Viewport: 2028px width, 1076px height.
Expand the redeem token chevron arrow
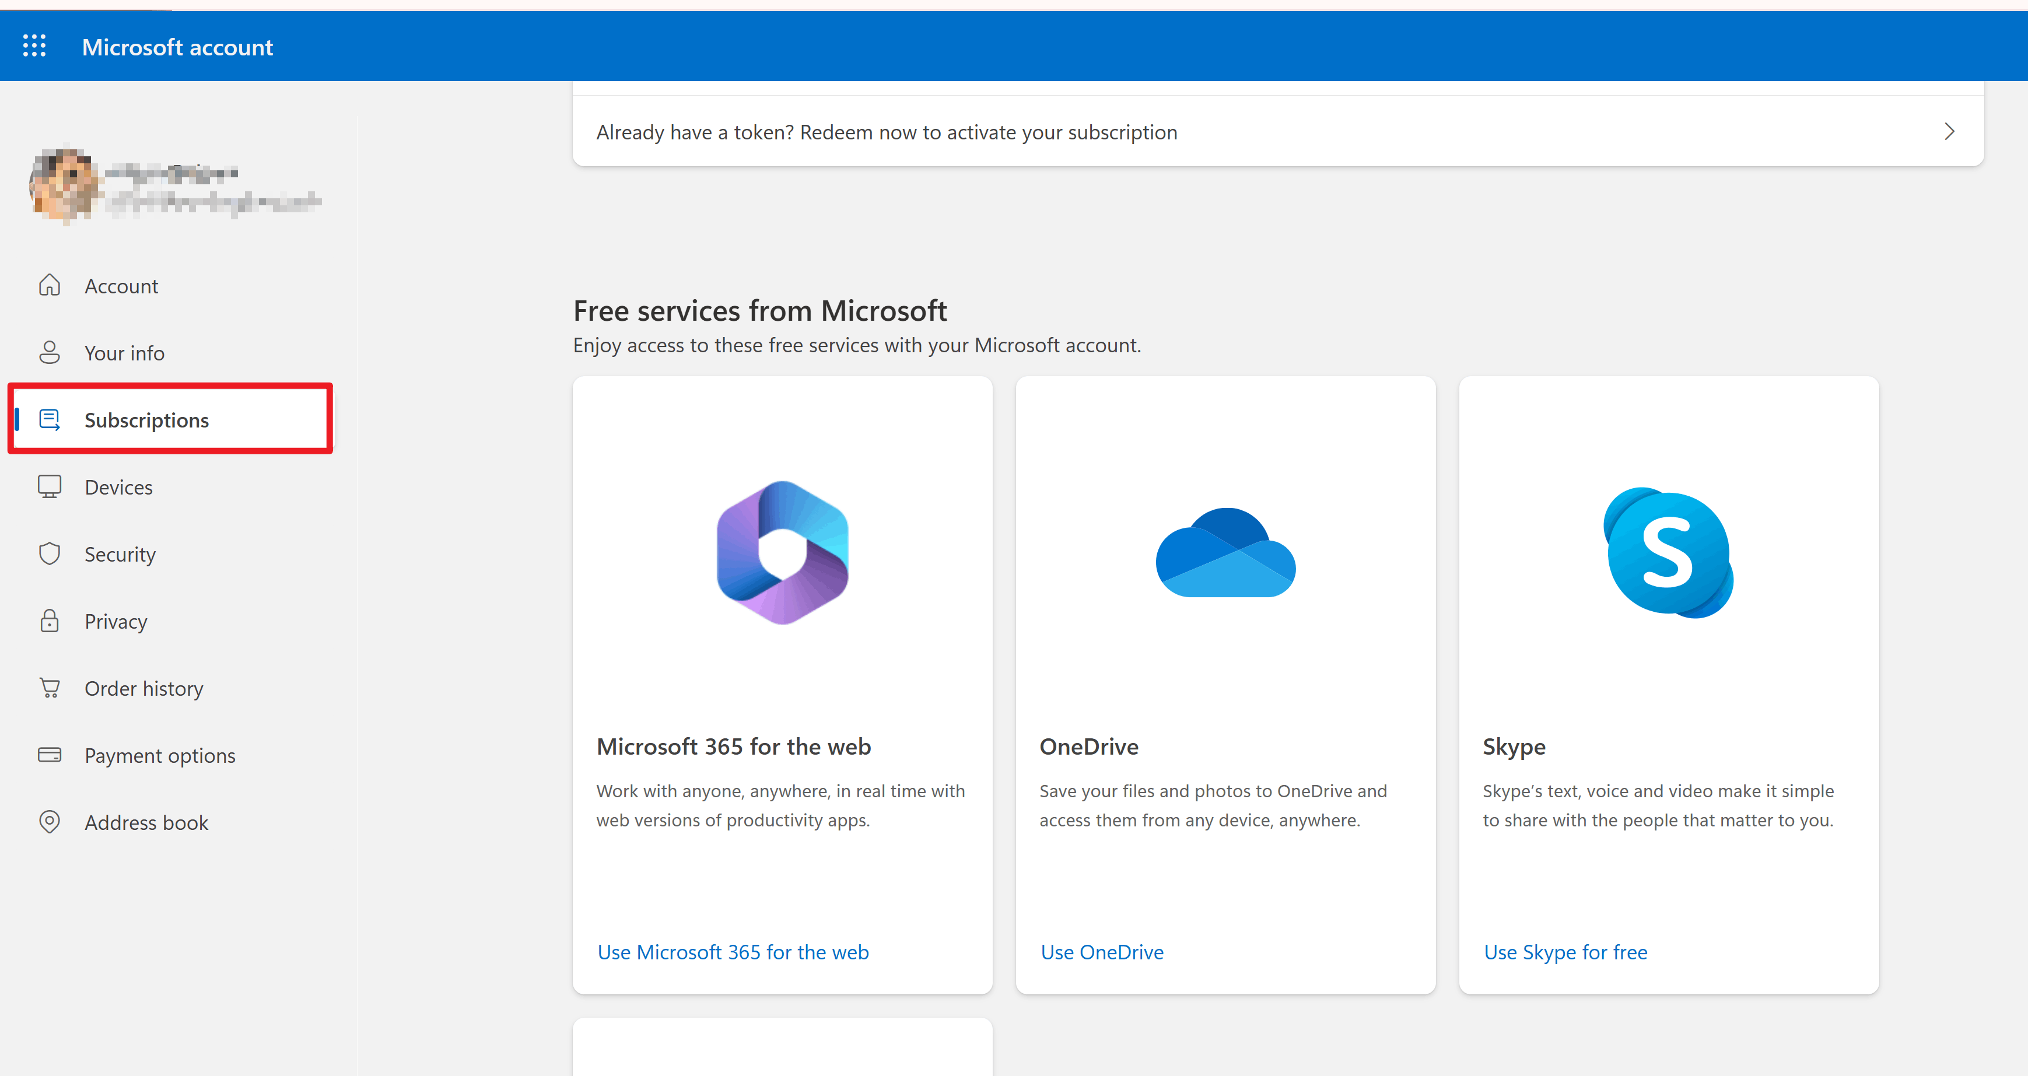(1949, 131)
